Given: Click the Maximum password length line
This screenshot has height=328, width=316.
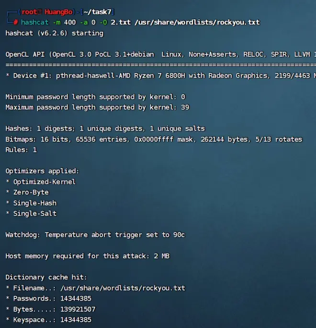Looking at the screenshot, I should click(x=97, y=107).
